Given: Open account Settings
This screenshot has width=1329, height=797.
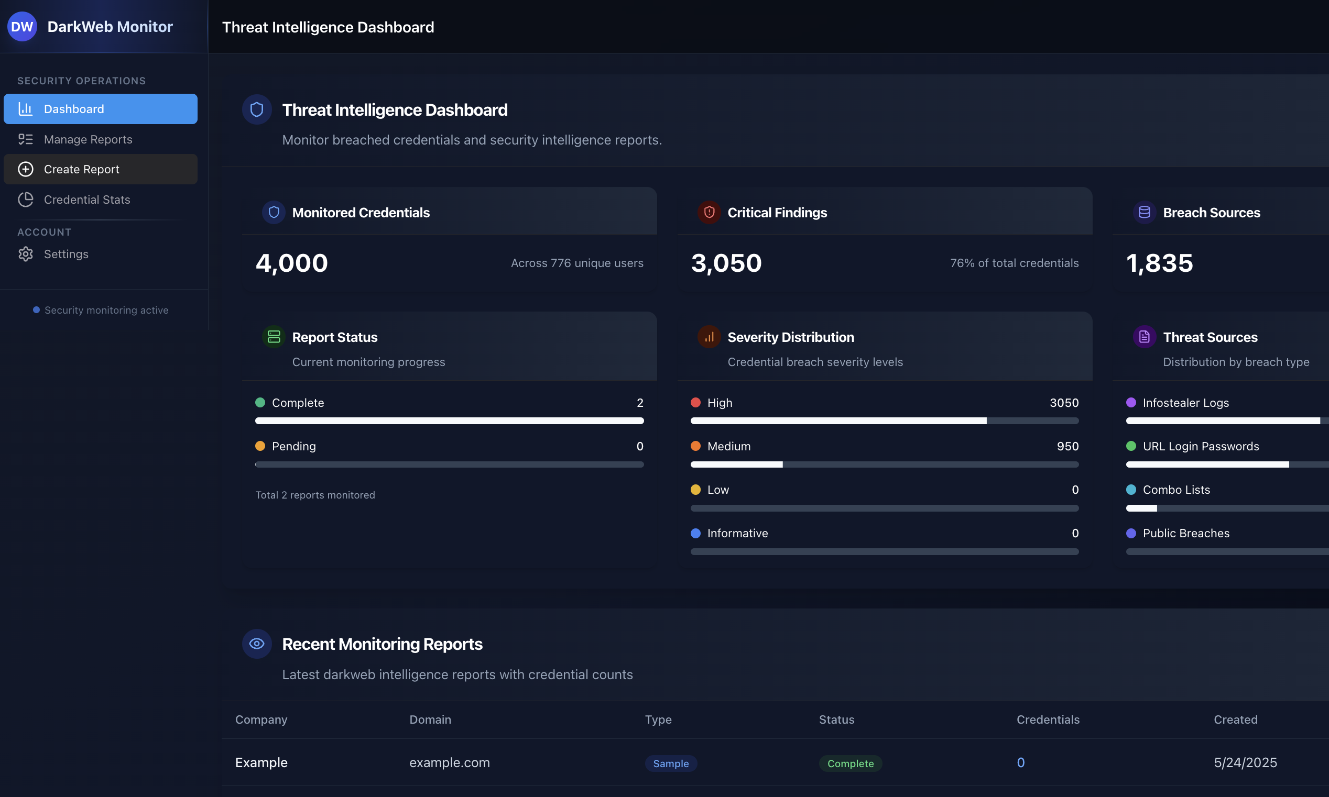Looking at the screenshot, I should 66,254.
